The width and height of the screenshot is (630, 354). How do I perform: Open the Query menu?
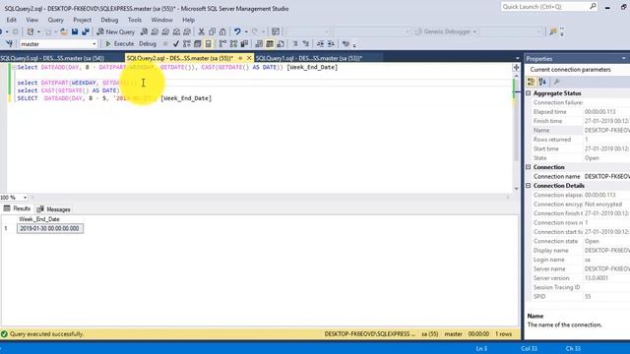(55, 20)
